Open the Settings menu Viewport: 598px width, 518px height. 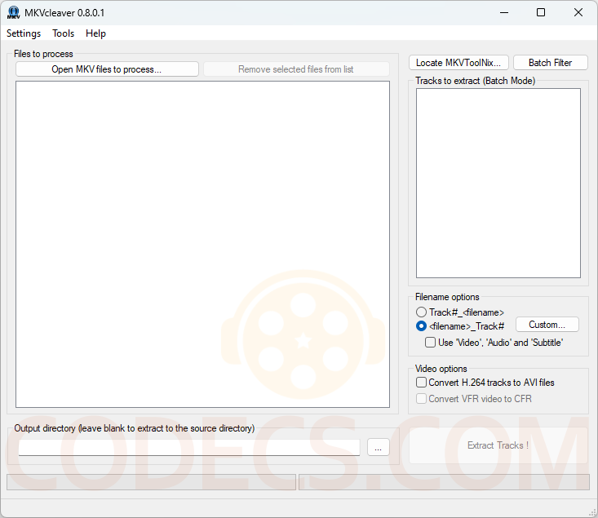[x=24, y=33]
